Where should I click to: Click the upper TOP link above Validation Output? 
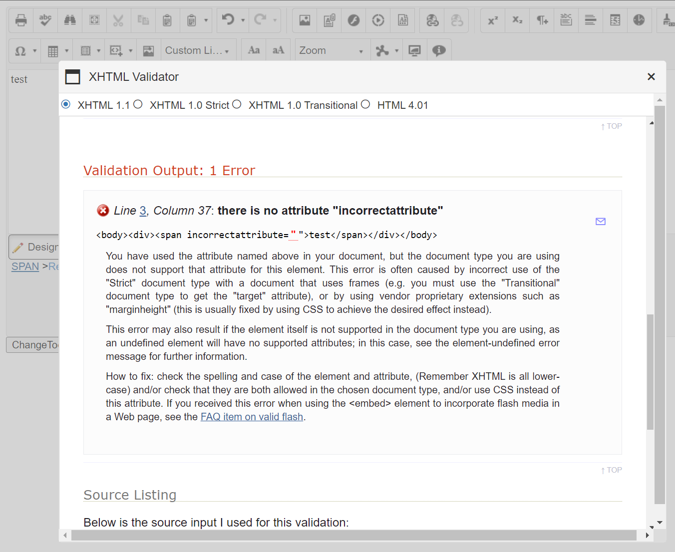tap(611, 126)
